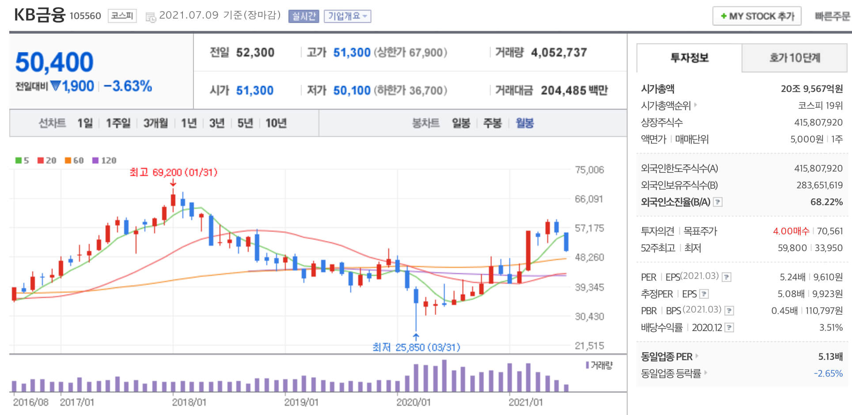Click the stock code 105560

85,16
